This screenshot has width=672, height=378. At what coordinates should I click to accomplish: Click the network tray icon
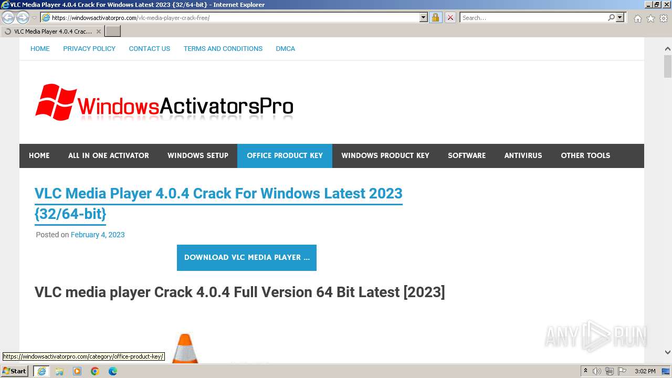click(610, 371)
